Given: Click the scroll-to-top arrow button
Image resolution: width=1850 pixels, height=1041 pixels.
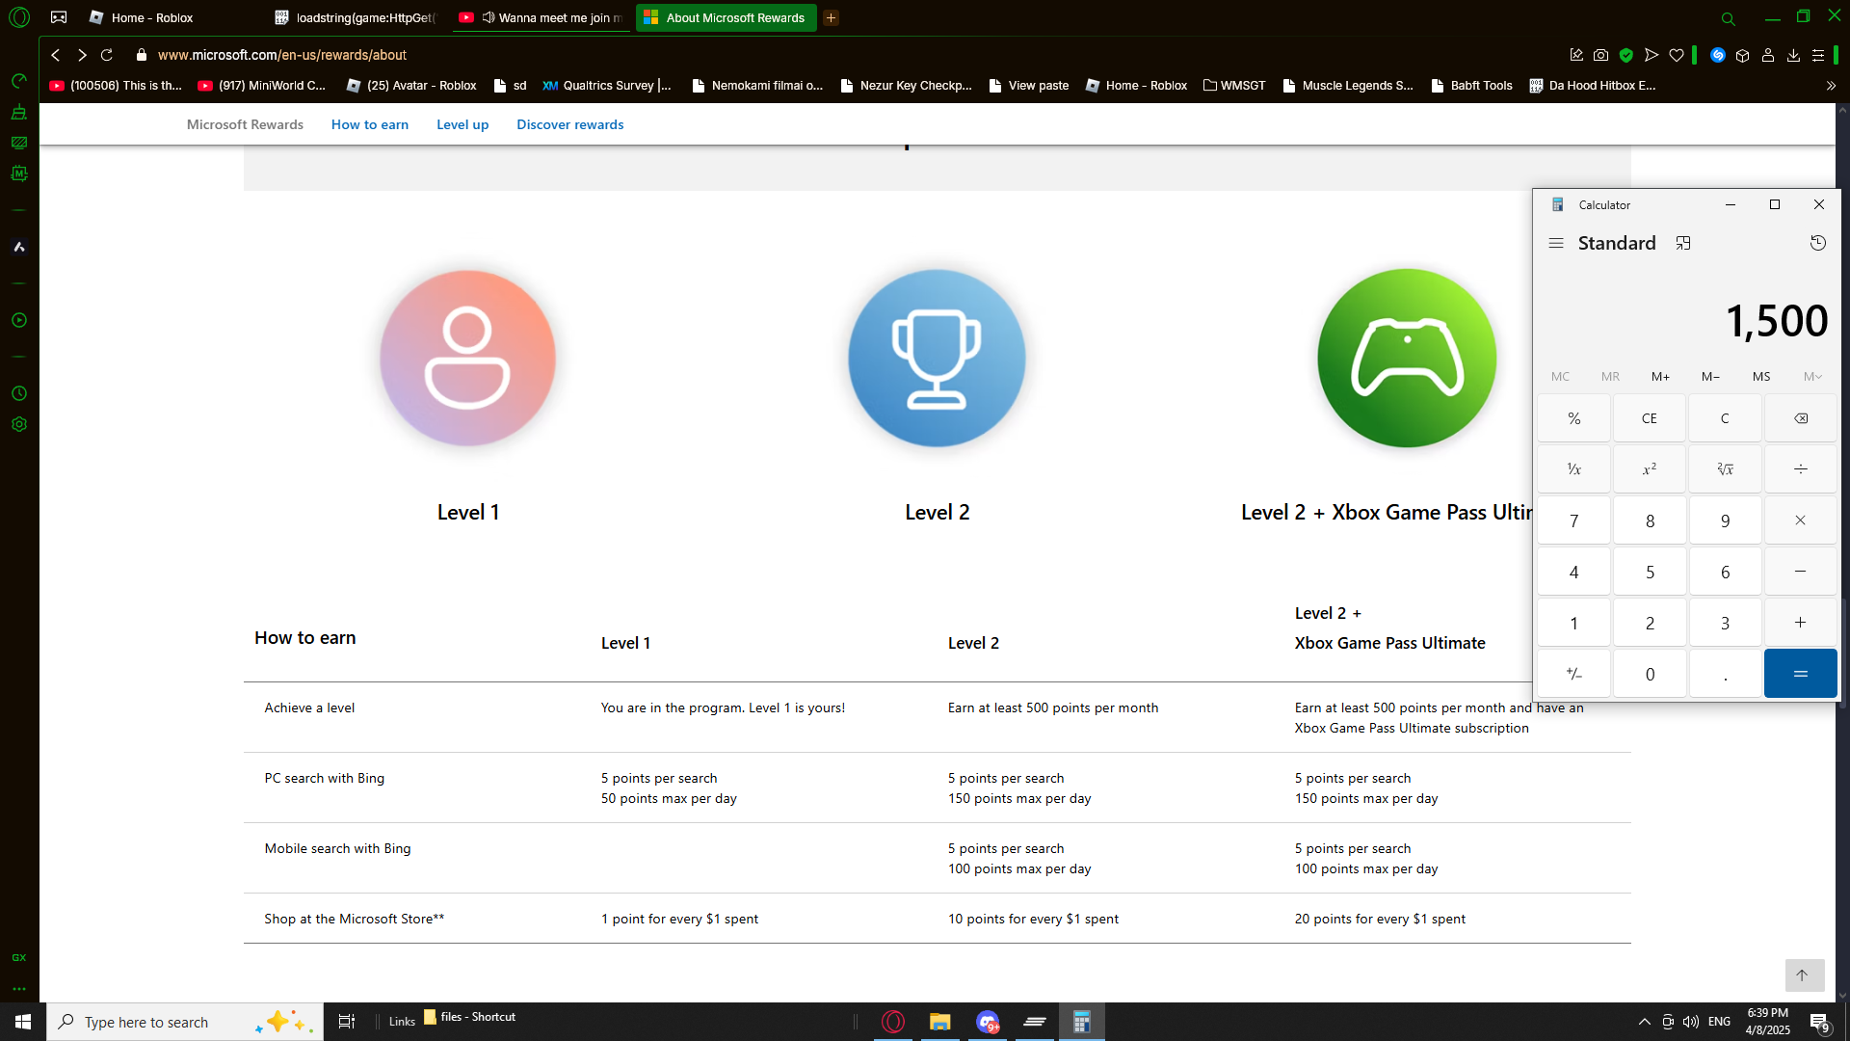Looking at the screenshot, I should [1803, 974].
